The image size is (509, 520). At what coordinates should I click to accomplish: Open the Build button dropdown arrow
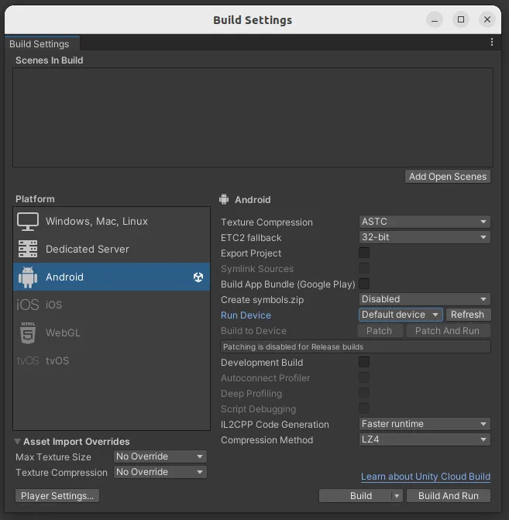[397, 496]
